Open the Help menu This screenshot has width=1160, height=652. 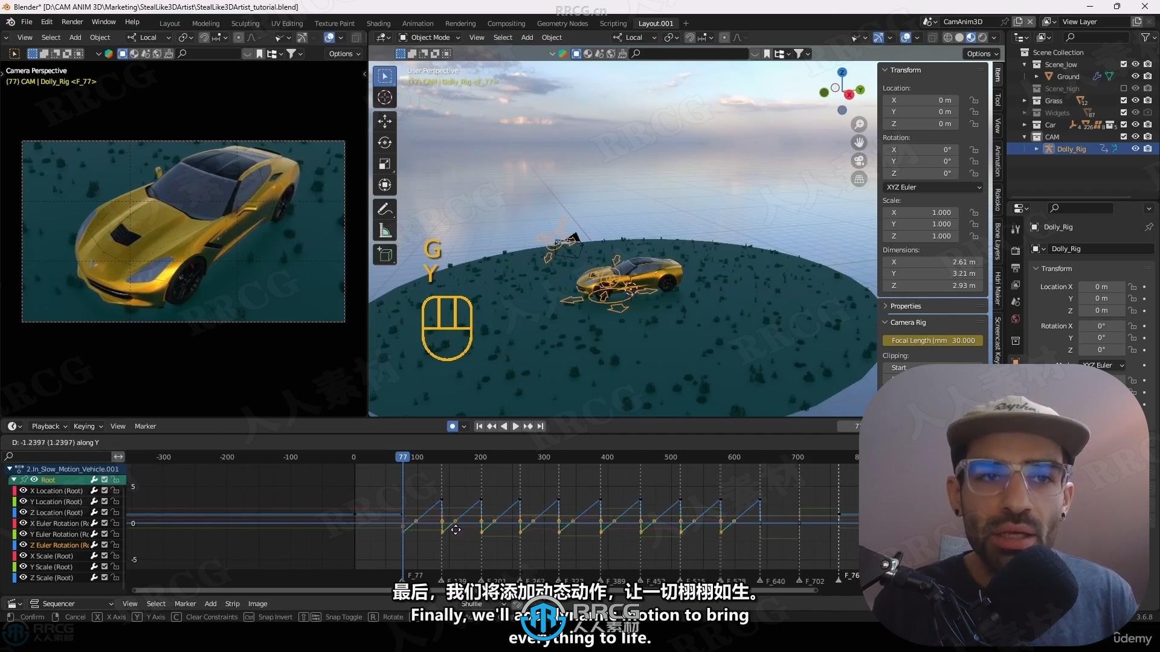(132, 22)
